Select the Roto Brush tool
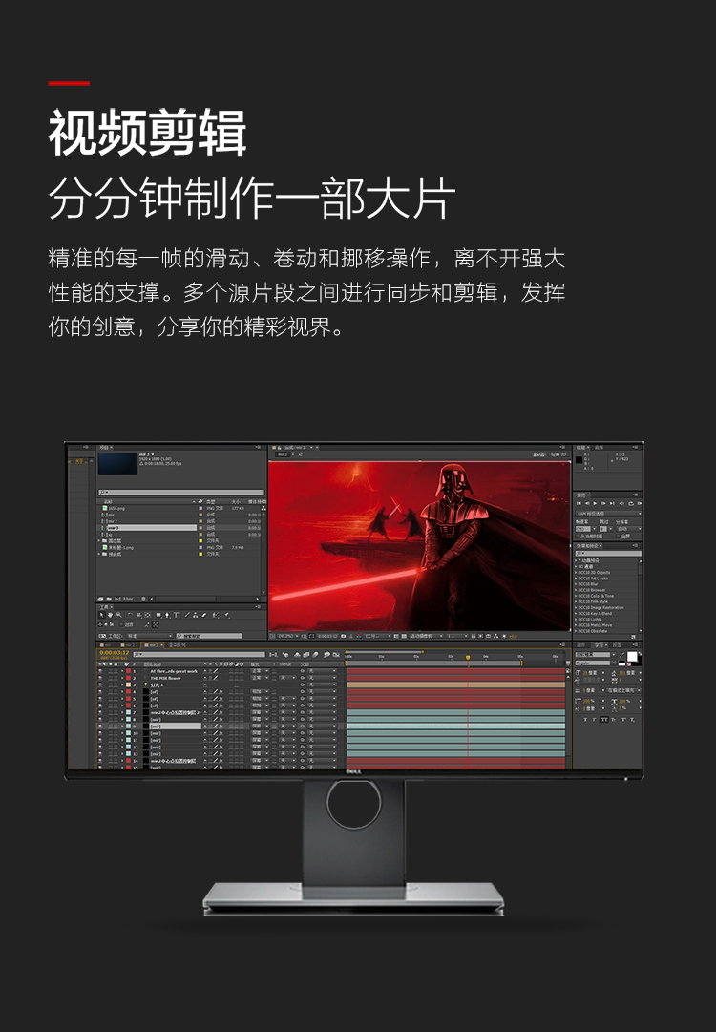716x1032 pixels. tap(215, 615)
